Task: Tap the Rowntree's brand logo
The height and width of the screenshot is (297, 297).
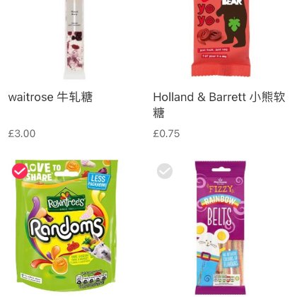Action: pos(66,202)
